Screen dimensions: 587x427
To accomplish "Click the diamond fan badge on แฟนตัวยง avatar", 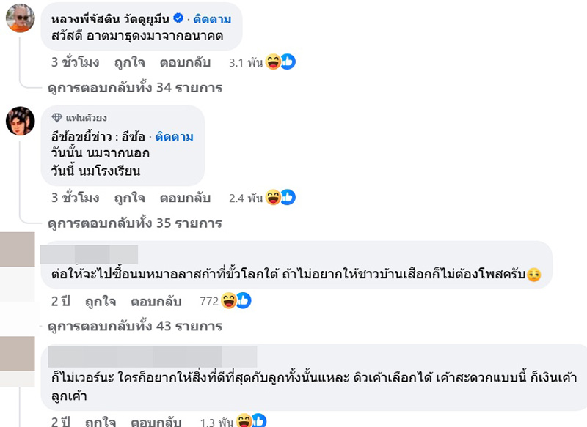I will pyautogui.click(x=58, y=116).
